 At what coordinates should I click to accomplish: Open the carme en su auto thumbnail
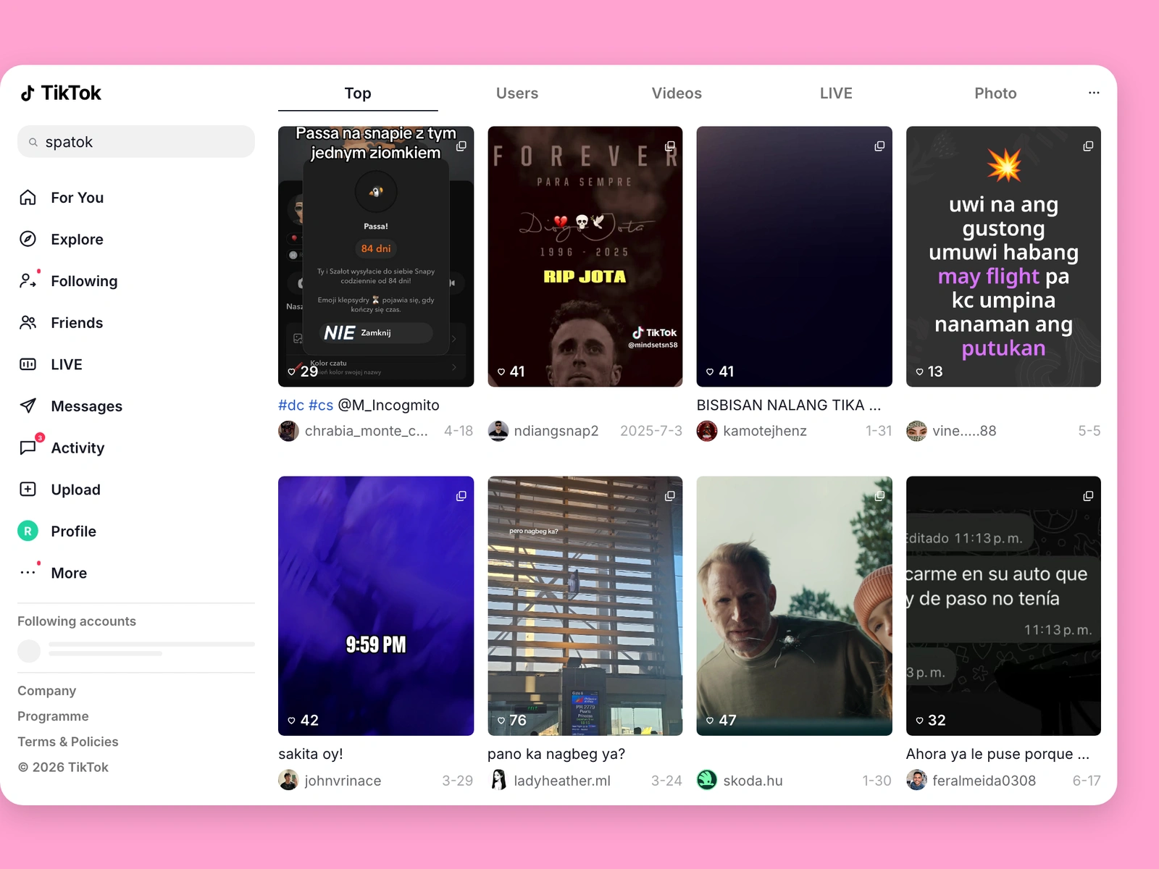pyautogui.click(x=1003, y=606)
